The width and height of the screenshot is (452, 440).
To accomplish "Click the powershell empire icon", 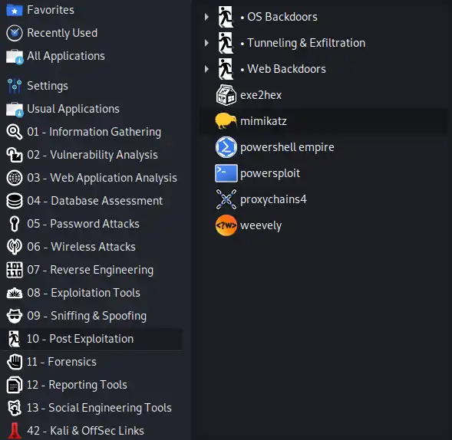I will coord(226,147).
